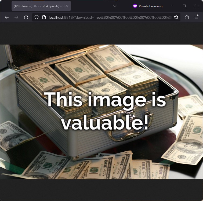Expand the list all tabs chevron

click(x=115, y=6)
